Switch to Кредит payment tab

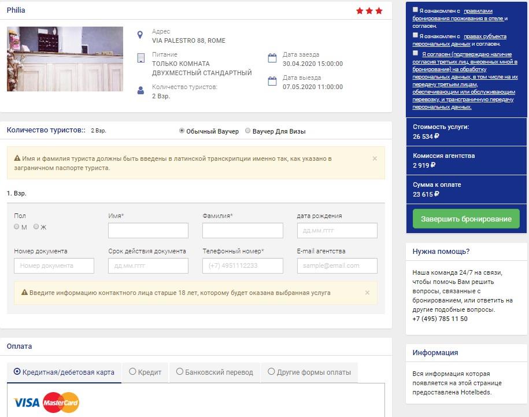coord(145,372)
